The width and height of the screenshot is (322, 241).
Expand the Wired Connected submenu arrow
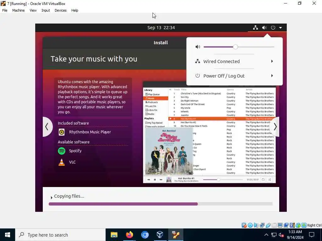[x=272, y=61]
